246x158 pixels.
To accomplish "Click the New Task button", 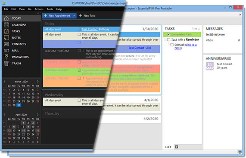I will (87, 15).
